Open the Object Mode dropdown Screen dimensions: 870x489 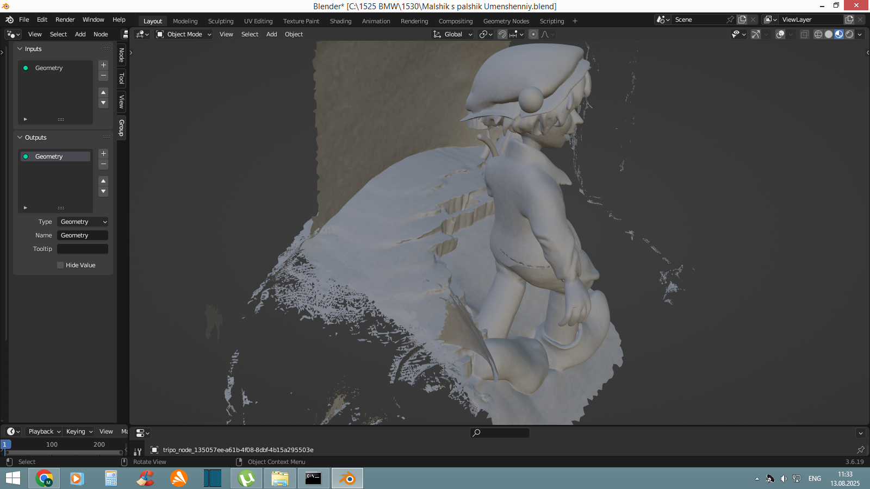(x=184, y=34)
